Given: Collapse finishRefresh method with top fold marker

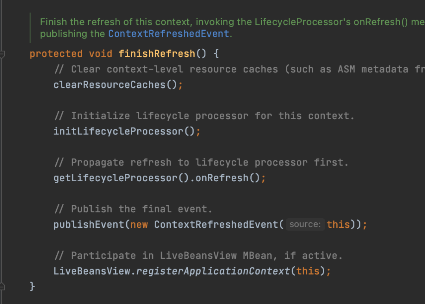Looking at the screenshot, I should coord(2,54).
